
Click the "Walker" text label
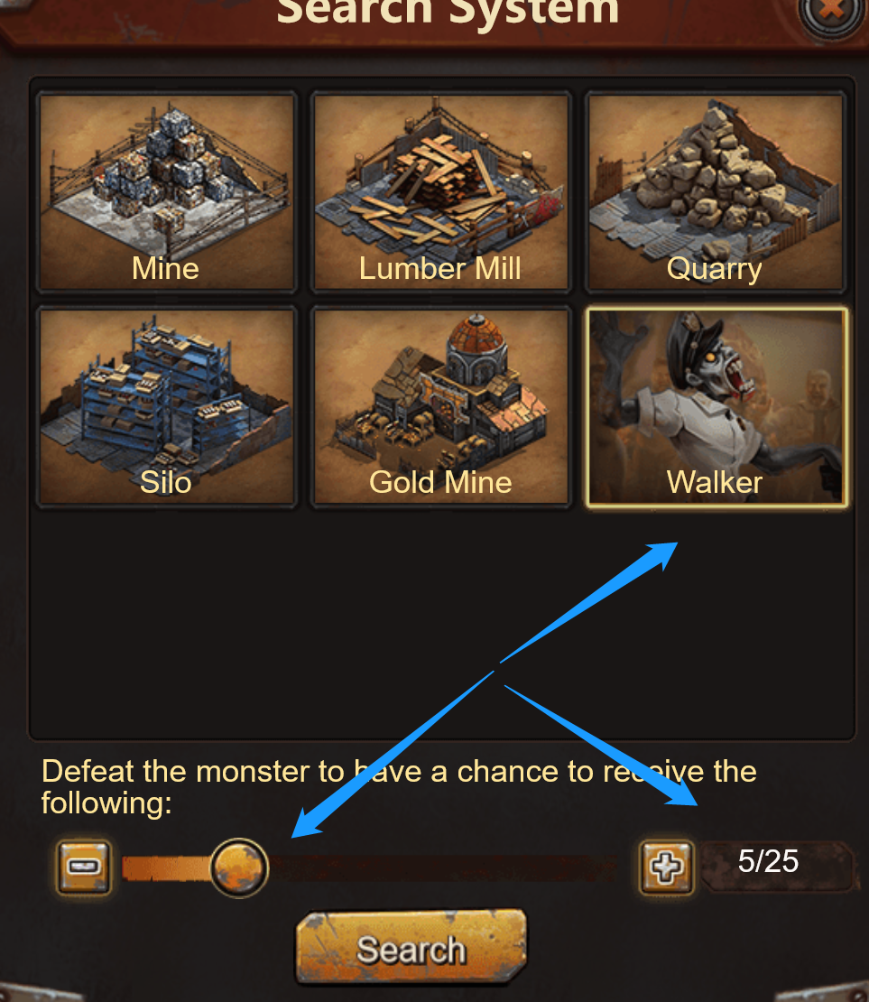(715, 482)
